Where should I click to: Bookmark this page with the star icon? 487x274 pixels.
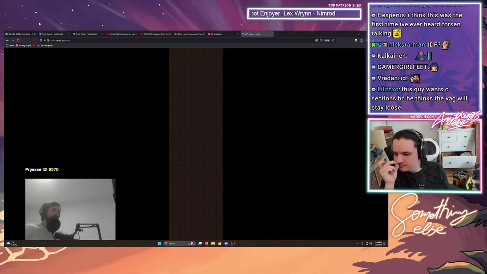[333, 40]
